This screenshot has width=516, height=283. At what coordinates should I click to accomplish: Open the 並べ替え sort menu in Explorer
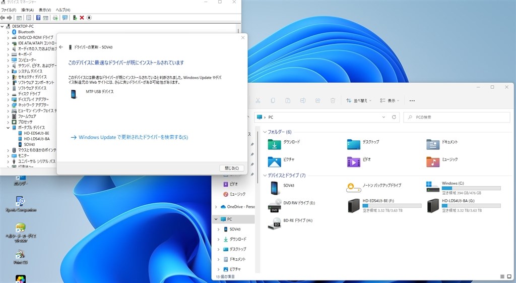[x=359, y=100]
